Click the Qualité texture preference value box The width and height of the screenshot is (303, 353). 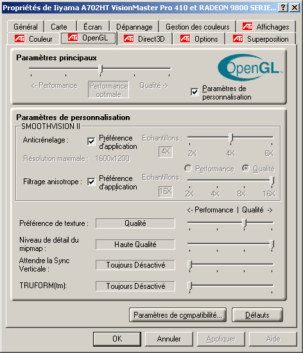coord(135,223)
